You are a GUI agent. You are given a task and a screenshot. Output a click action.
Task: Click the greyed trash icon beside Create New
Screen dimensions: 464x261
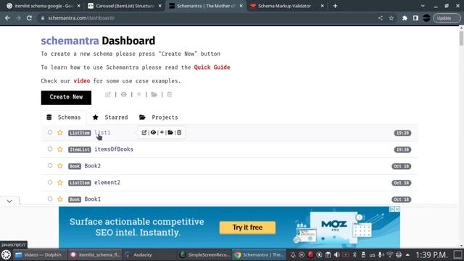[169, 94]
